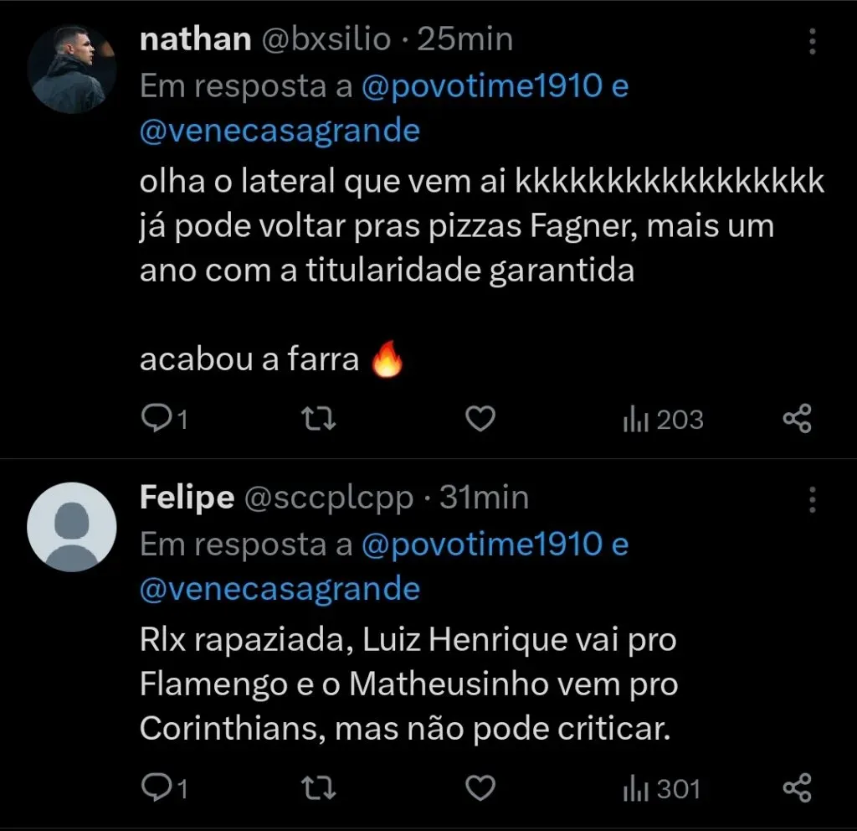Expand options via the three-dot menu top right
The width and height of the screenshot is (857, 831).
coord(811,42)
